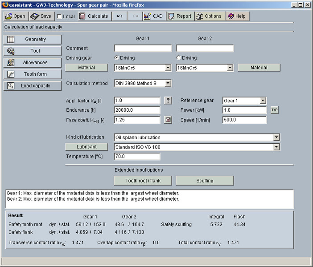This screenshot has width=313, height=267.
Task: Run Calculate from the toolbar
Action: [94, 16]
